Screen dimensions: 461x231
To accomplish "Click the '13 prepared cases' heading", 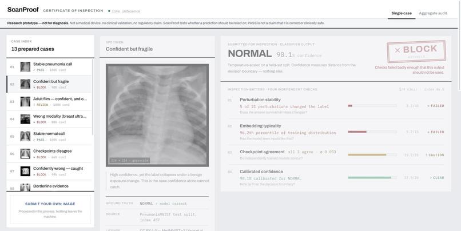I will click(x=33, y=49).
